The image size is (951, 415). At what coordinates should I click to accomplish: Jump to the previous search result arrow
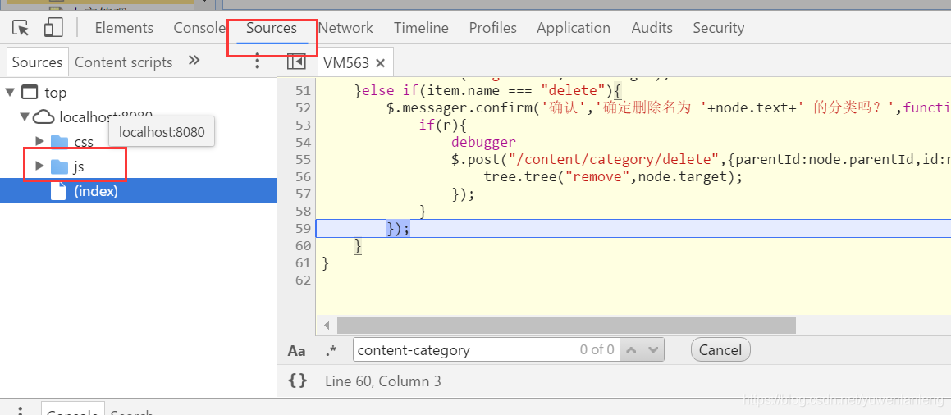(x=631, y=349)
